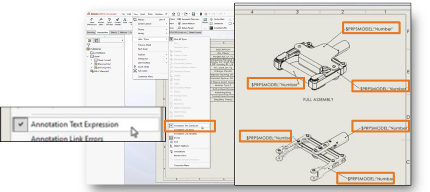Choose Next Sheet in View menu
The height and width of the screenshot is (192, 430).
(x=150, y=49)
